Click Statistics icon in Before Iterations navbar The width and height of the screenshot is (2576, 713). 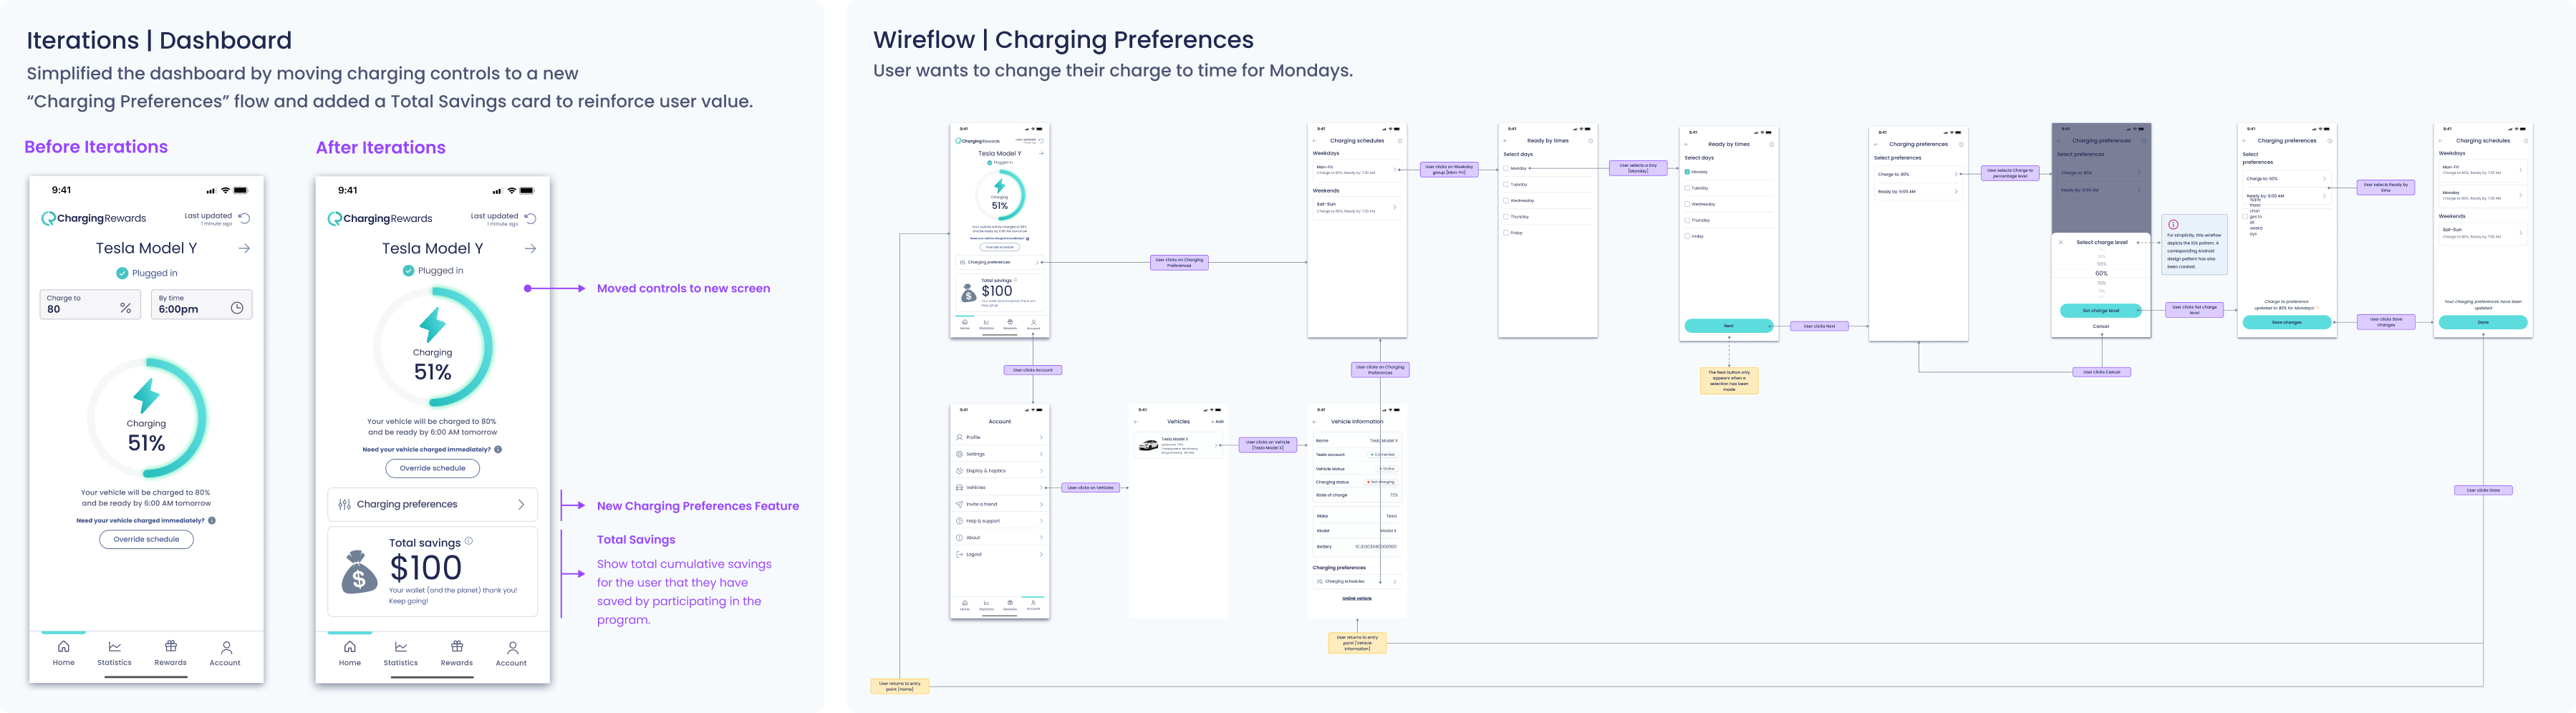click(114, 647)
